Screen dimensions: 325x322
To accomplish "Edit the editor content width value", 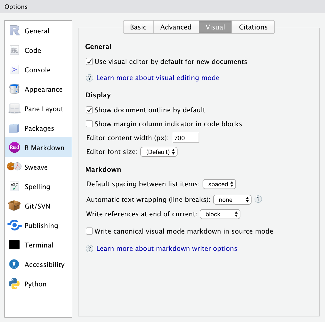I will coord(186,138).
